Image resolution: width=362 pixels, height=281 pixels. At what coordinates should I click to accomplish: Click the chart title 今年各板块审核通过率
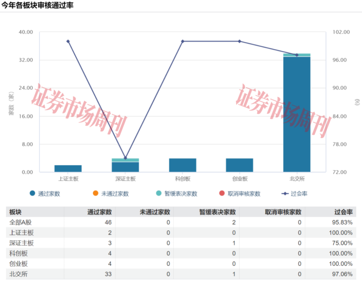coord(38,5)
